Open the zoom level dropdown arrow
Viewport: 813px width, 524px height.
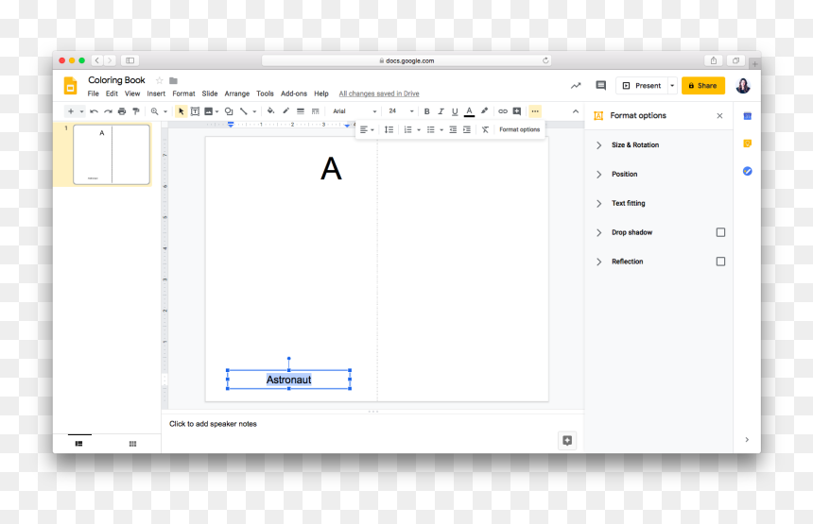point(165,111)
